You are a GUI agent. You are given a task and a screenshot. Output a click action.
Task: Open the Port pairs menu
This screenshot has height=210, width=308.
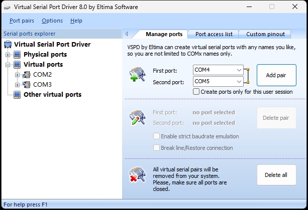pyautogui.click(x=22, y=21)
